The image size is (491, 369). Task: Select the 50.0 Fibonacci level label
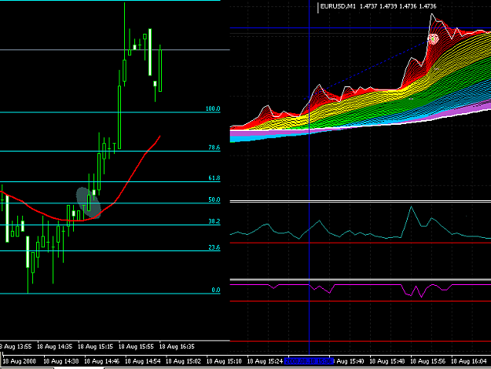[214, 199]
